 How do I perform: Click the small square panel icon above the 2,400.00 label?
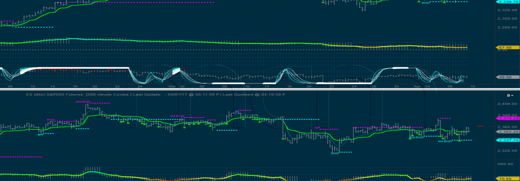(508, 95)
